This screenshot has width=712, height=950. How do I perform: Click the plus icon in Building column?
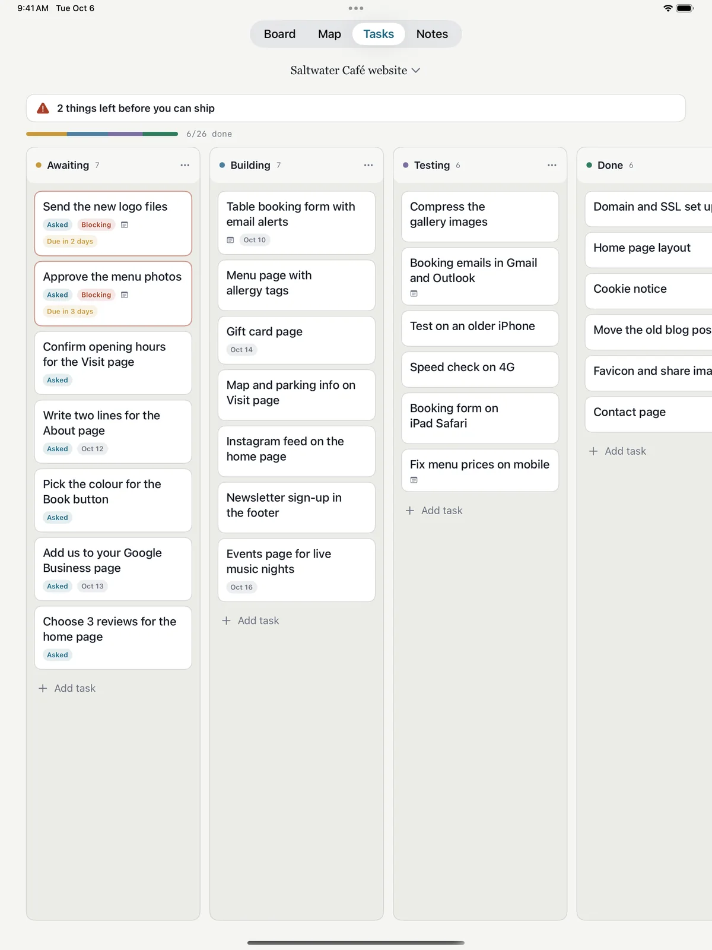pyautogui.click(x=226, y=620)
